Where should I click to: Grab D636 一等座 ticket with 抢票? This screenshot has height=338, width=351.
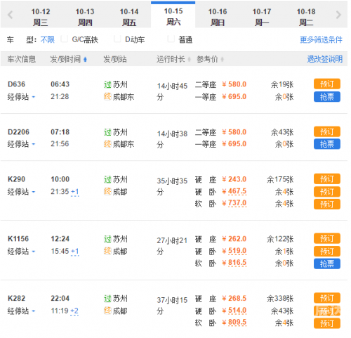tap(327, 97)
